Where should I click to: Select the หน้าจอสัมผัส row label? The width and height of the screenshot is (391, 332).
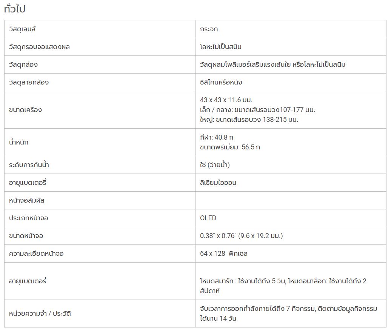(x=27, y=200)
